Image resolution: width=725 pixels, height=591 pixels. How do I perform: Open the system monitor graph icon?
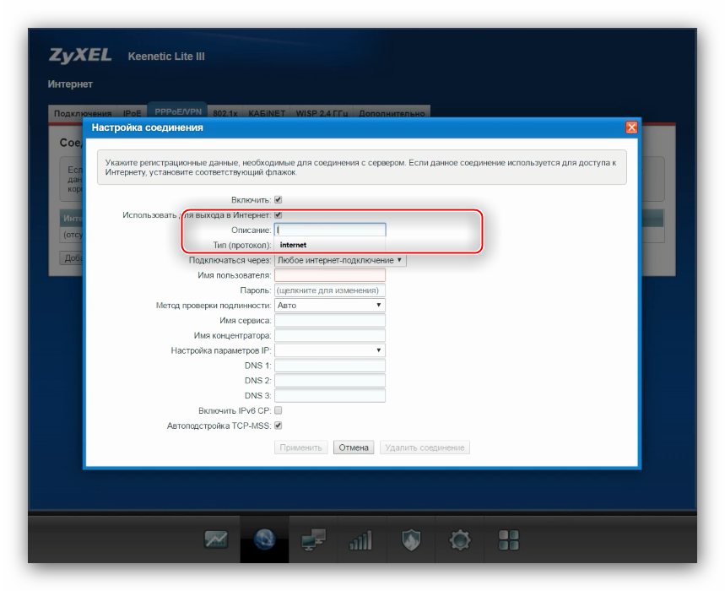point(216,539)
